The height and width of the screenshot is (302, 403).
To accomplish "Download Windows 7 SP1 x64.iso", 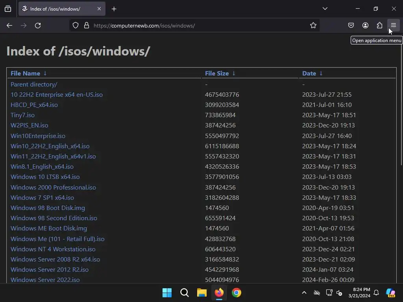I will (x=42, y=197).
